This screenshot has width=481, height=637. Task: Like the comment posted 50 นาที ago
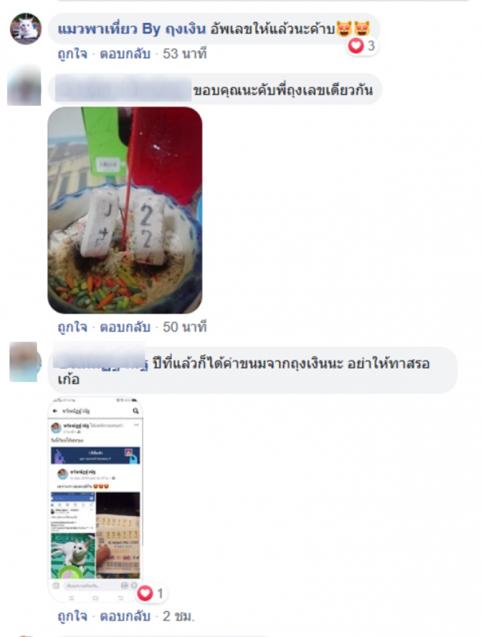click(x=73, y=327)
